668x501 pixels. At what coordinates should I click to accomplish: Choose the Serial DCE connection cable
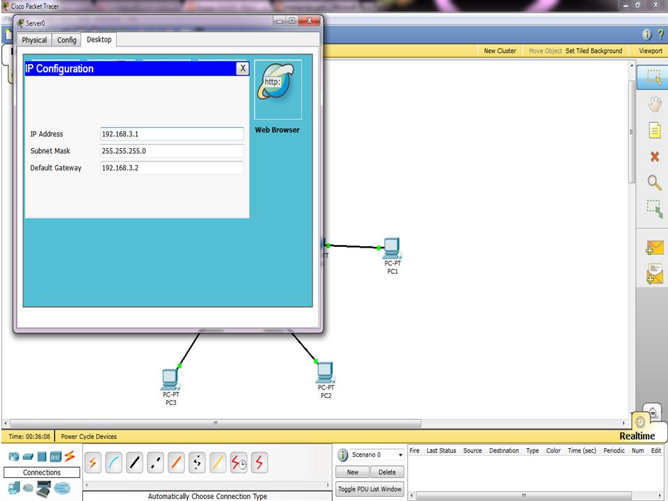click(x=239, y=462)
